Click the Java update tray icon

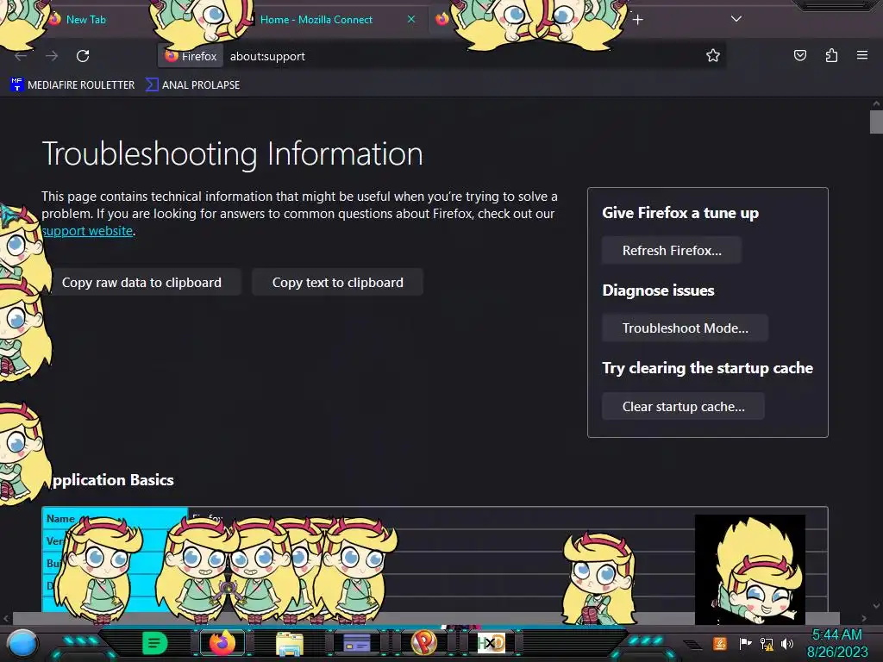(719, 643)
